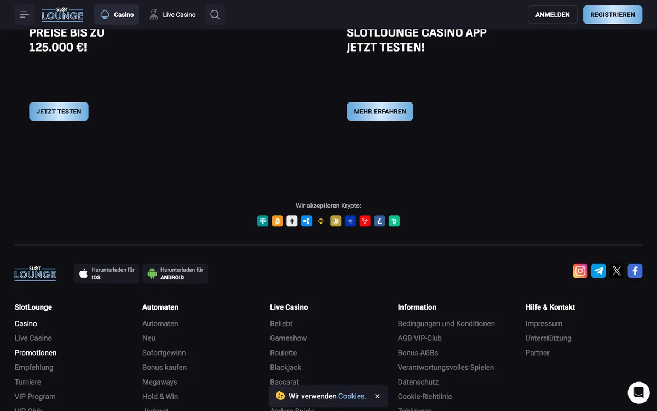
Task: Click the ANMELDEN button
Action: click(x=552, y=15)
